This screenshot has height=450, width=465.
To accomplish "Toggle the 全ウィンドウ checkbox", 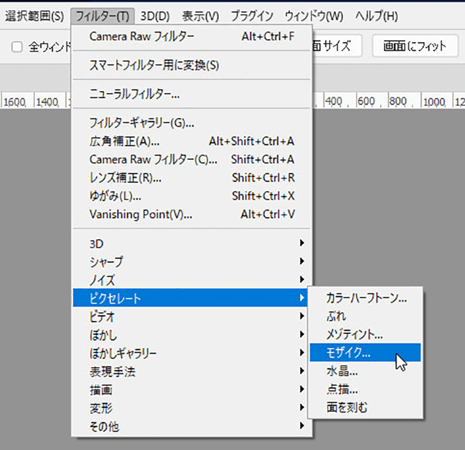I will (x=17, y=47).
